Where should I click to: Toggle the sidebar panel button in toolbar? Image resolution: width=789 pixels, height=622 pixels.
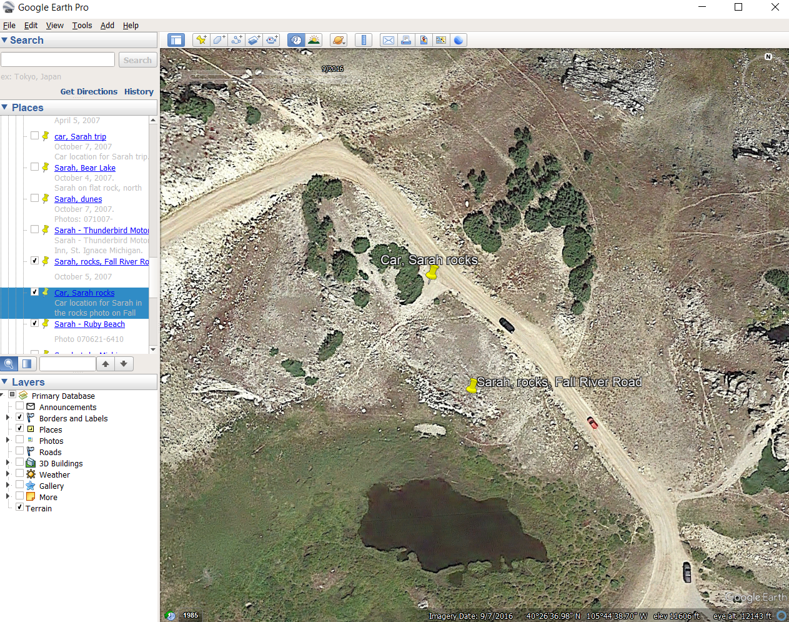coord(176,40)
